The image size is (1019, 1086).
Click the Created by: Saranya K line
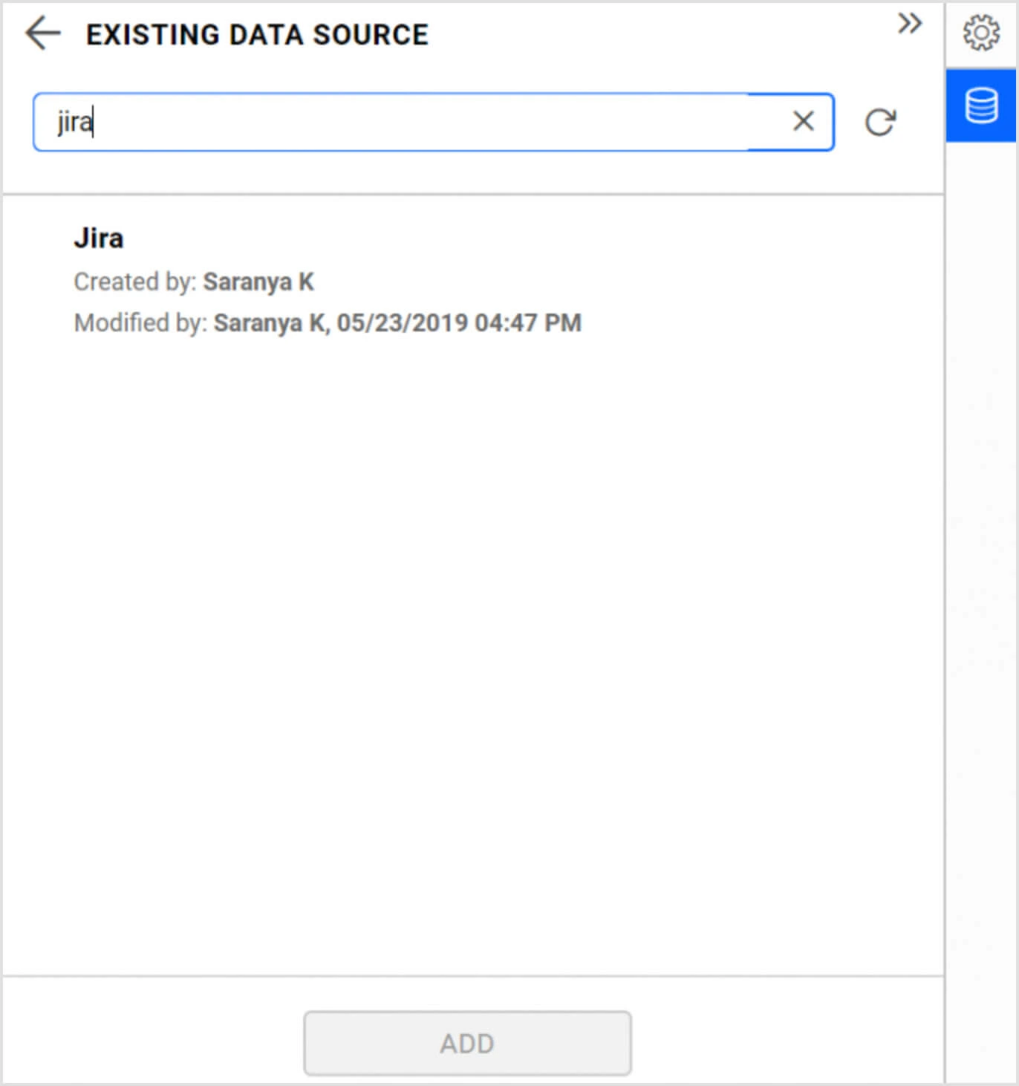(194, 282)
